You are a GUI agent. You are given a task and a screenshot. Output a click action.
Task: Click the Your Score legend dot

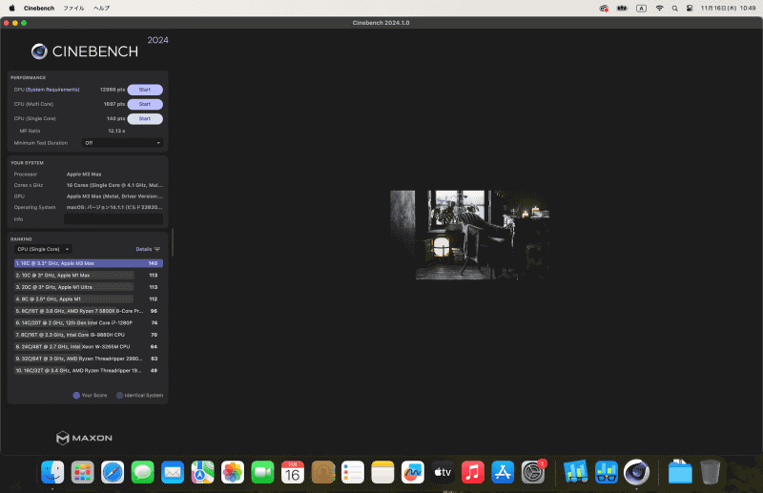coord(76,395)
